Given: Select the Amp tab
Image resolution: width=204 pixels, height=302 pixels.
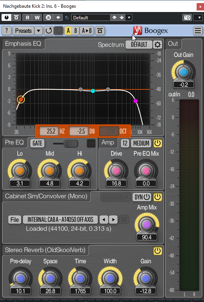Looking at the screenshot, I should click(108, 142).
